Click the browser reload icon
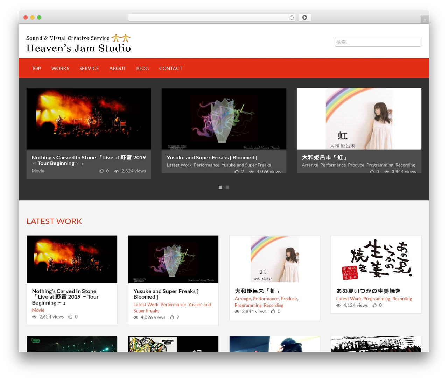Image resolution: width=448 pixels, height=379 pixels. pyautogui.click(x=291, y=17)
